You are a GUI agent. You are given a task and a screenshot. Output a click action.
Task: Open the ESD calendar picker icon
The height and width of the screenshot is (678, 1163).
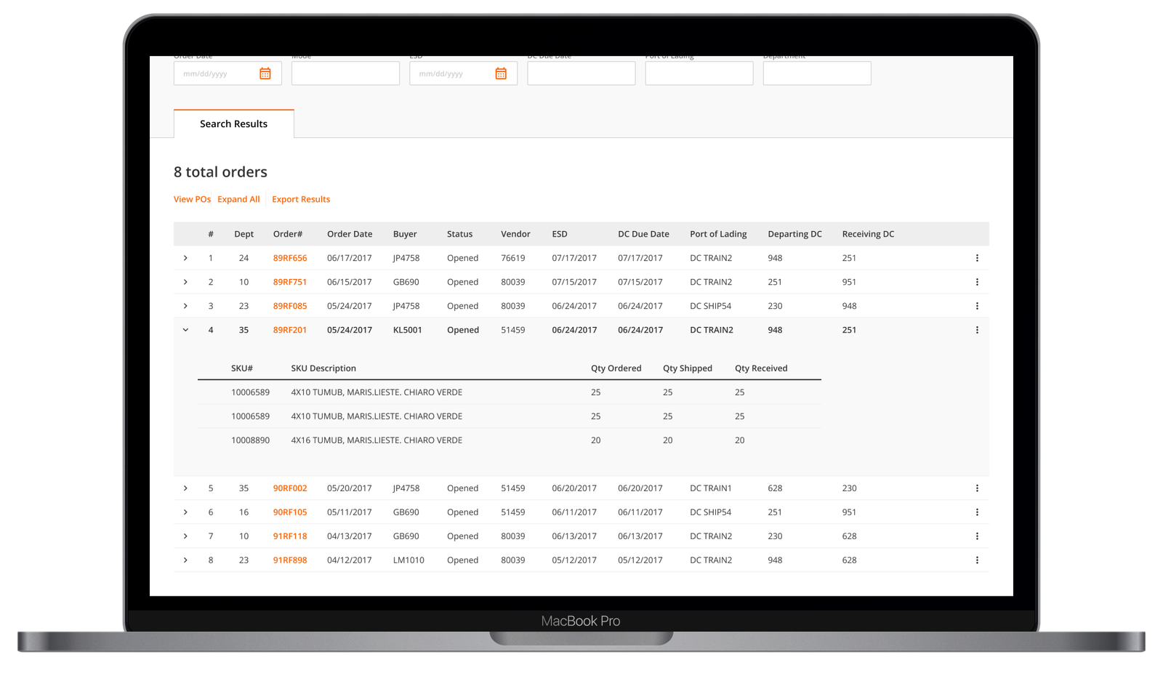pyautogui.click(x=501, y=73)
